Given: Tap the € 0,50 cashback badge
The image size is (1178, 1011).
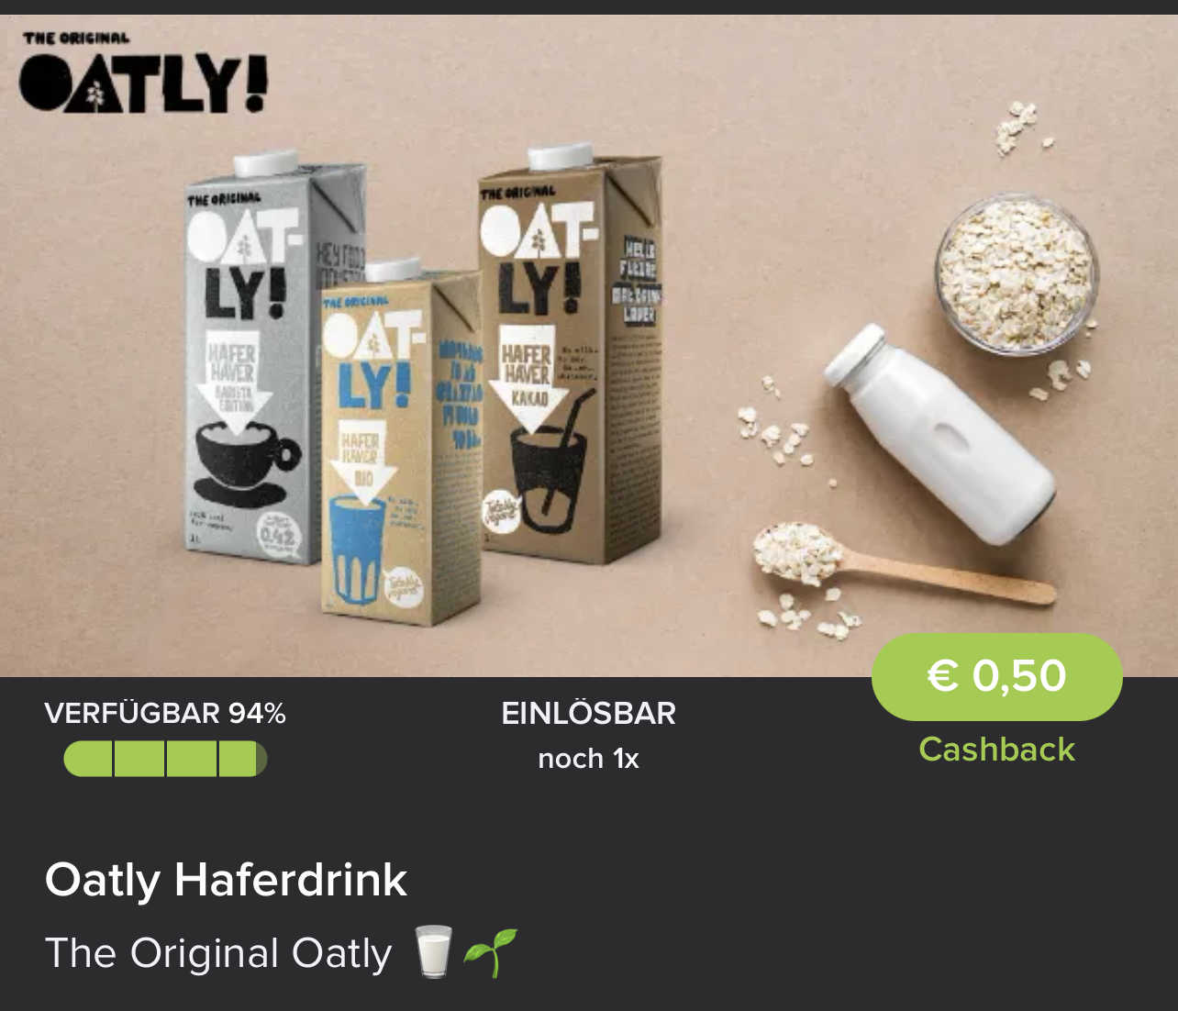Looking at the screenshot, I should pyautogui.click(x=996, y=676).
